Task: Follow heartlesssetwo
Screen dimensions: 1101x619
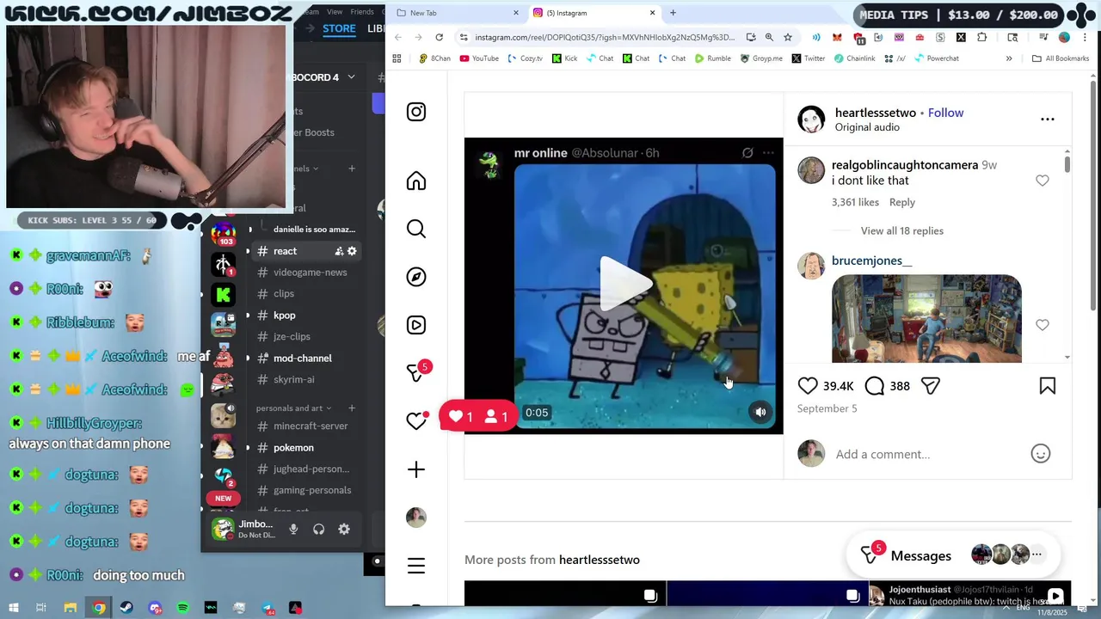Action: 945,113
